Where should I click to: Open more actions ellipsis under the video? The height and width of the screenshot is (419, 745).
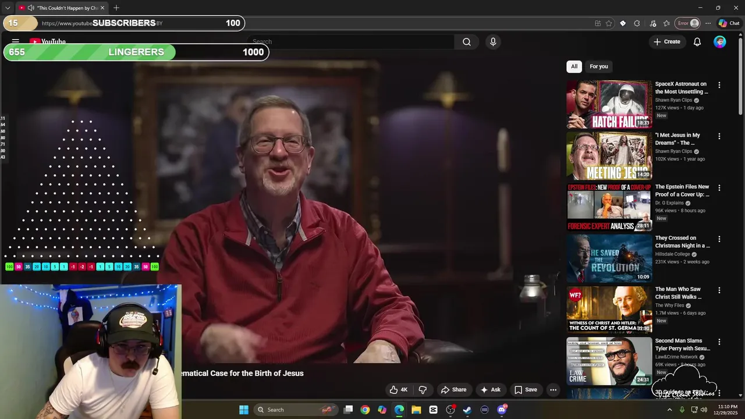(x=554, y=390)
